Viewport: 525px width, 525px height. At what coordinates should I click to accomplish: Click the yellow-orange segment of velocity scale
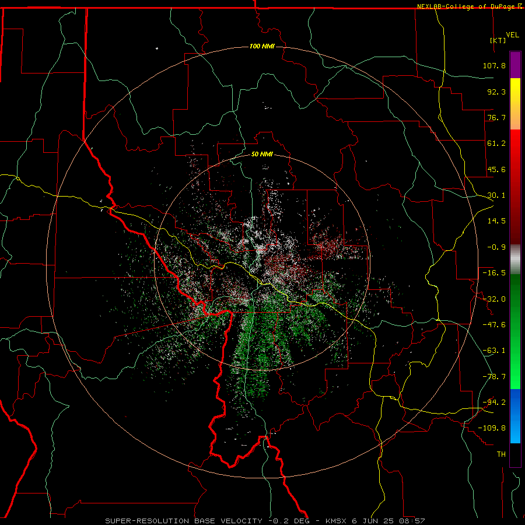[515, 104]
